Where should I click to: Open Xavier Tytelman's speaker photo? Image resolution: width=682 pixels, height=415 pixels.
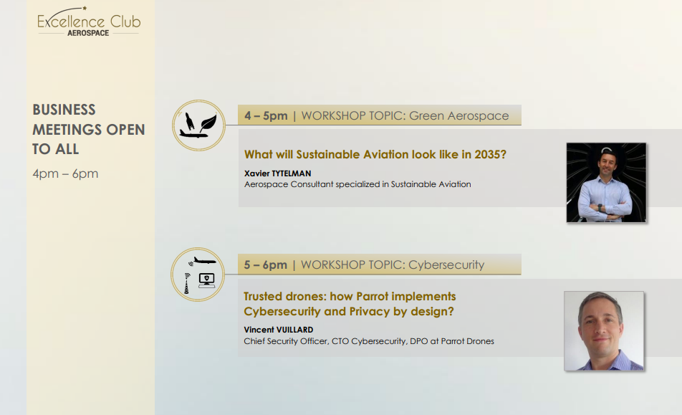606,182
